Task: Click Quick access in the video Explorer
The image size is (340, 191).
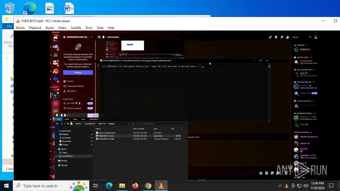Action: point(66,131)
